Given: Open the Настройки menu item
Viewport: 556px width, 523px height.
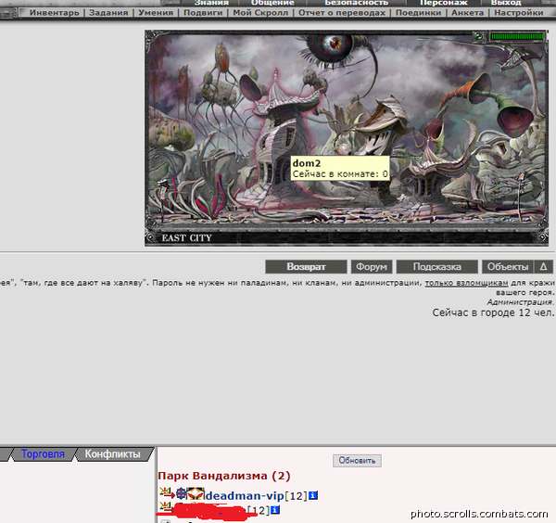Looking at the screenshot, I should [x=519, y=13].
